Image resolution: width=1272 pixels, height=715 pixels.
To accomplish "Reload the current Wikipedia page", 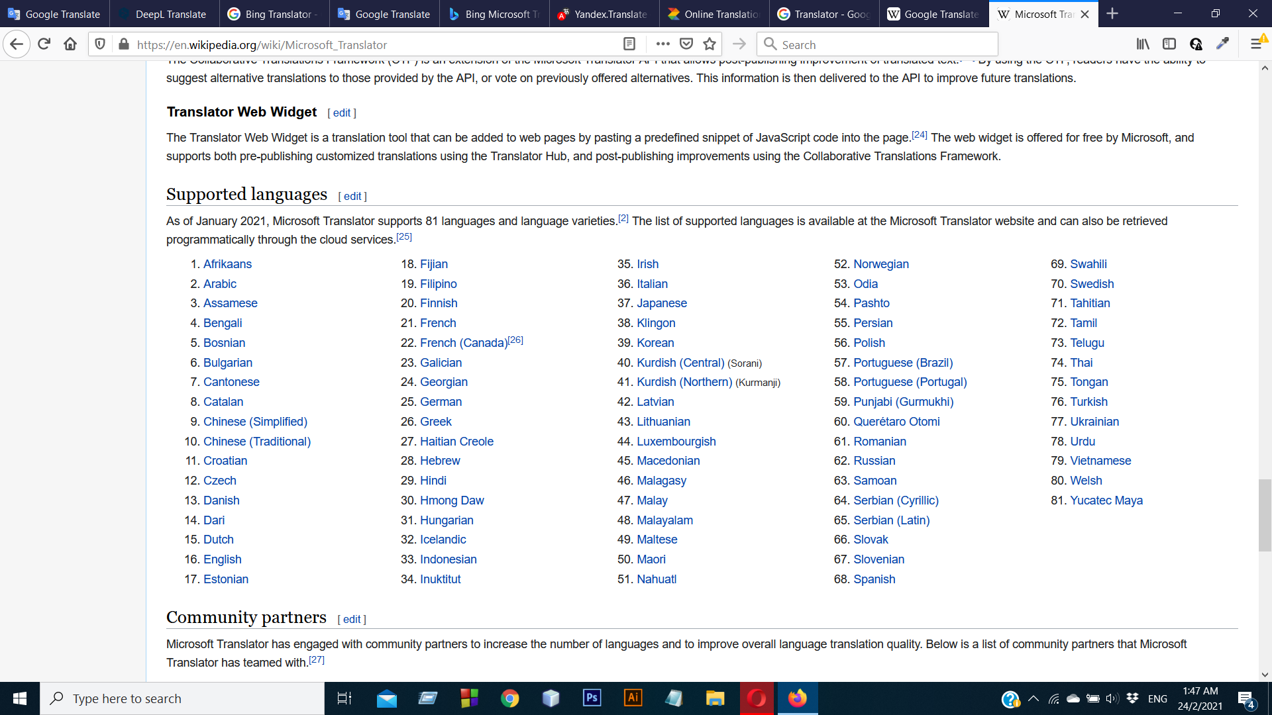I will click(x=44, y=44).
